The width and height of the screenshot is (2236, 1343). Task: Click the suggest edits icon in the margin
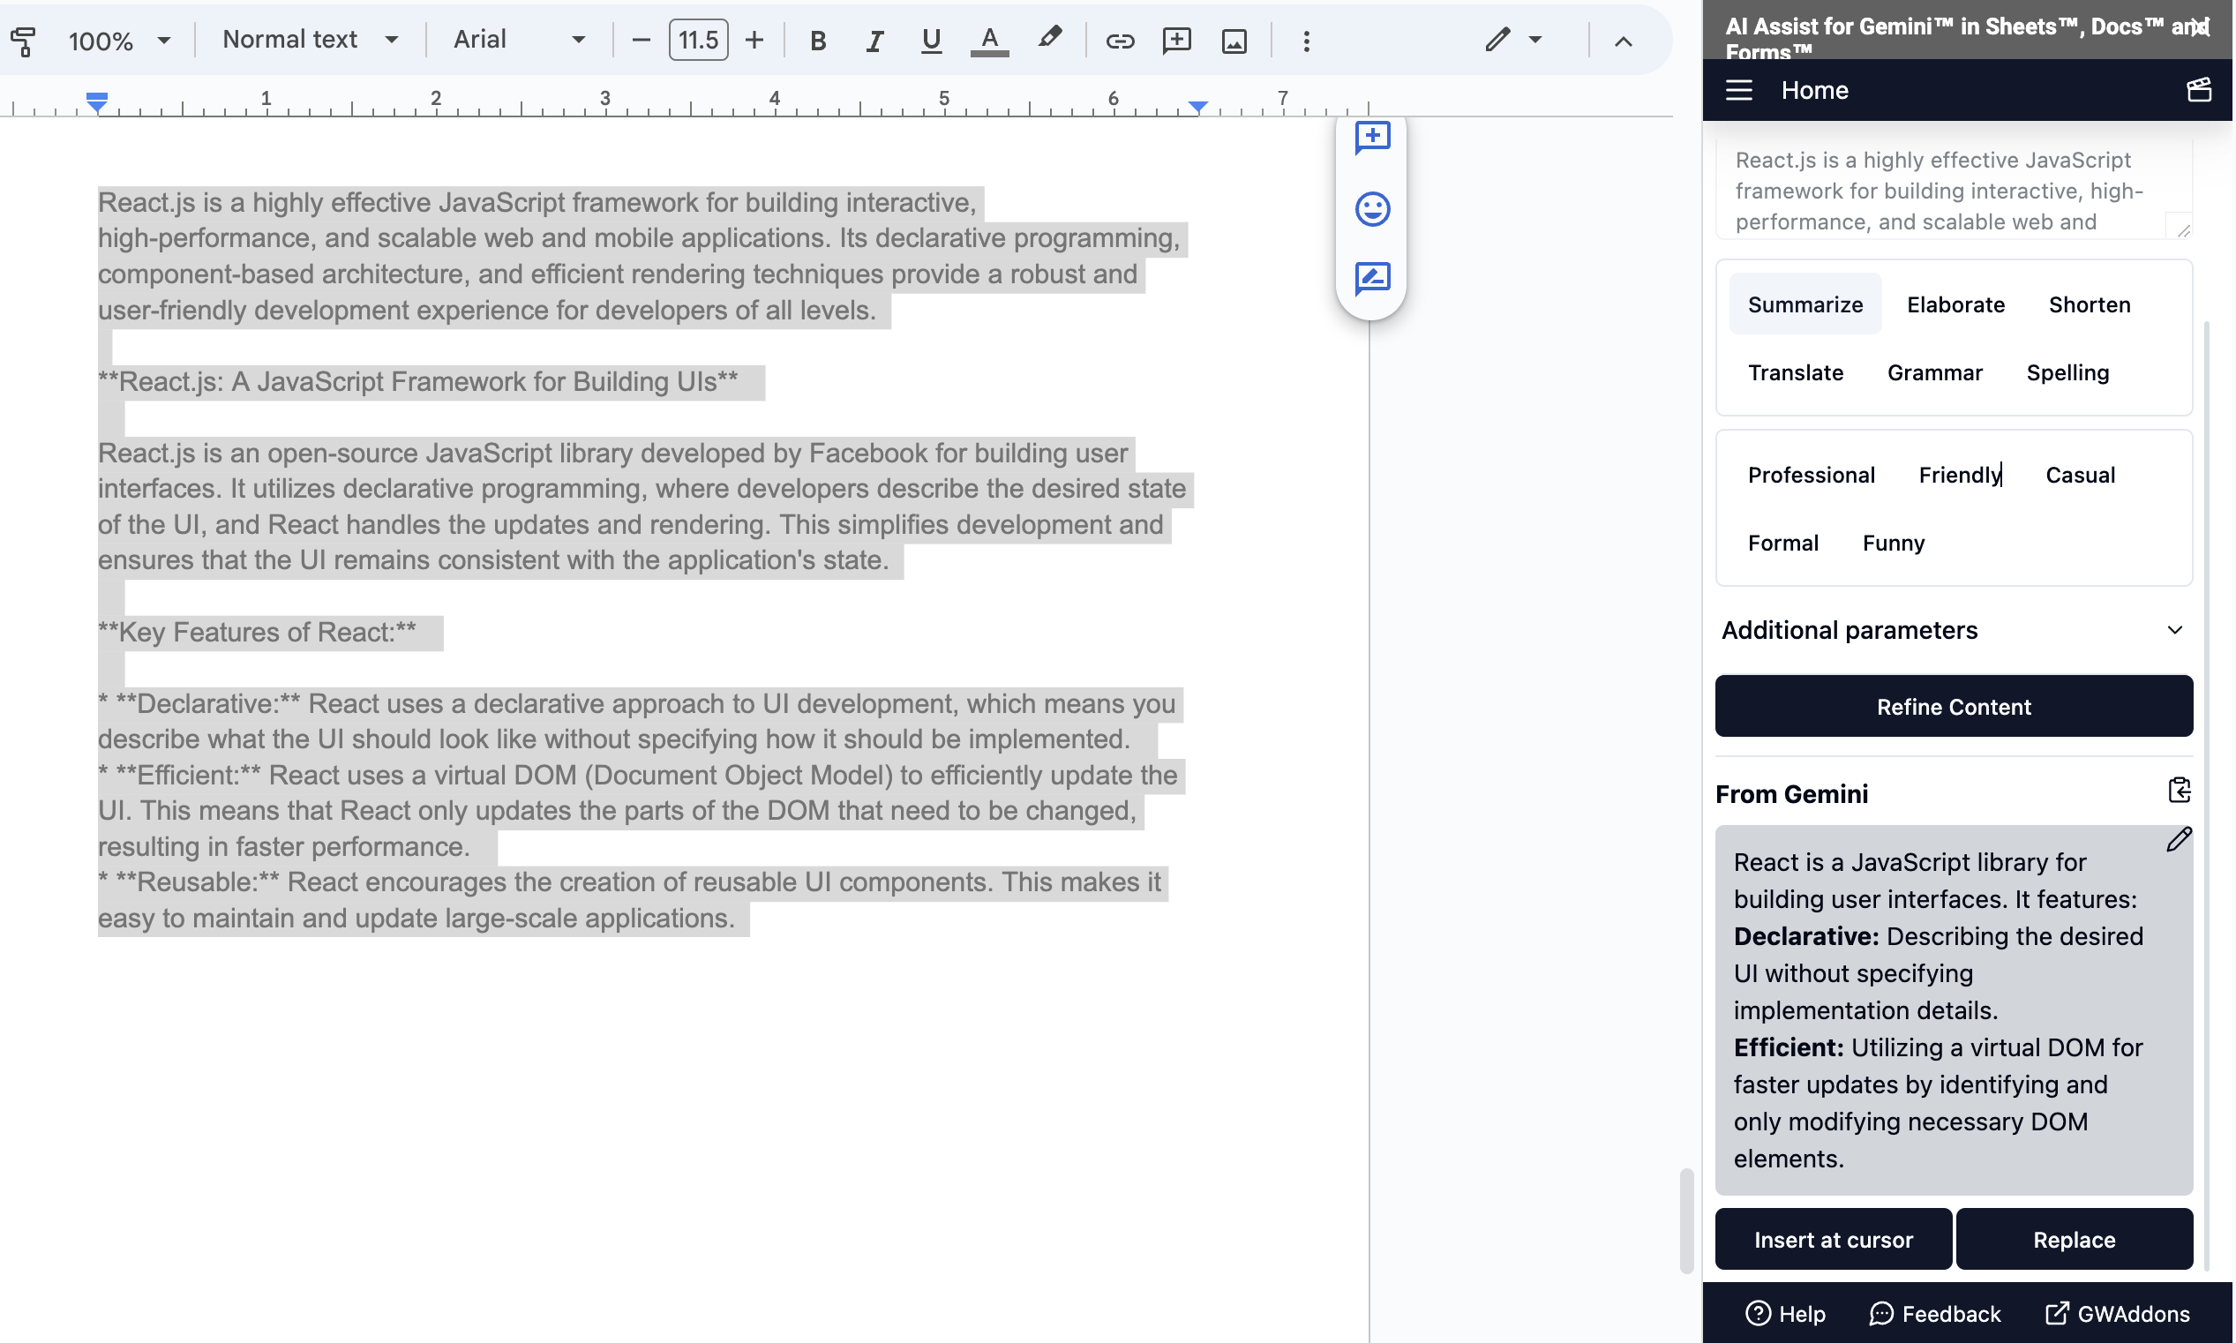(x=1372, y=279)
